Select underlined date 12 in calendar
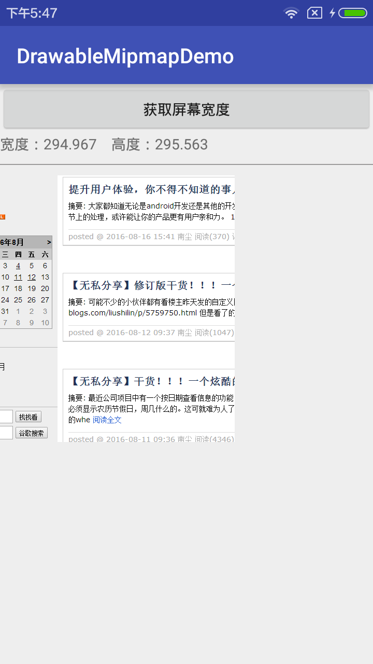373x664 pixels. coord(32,277)
